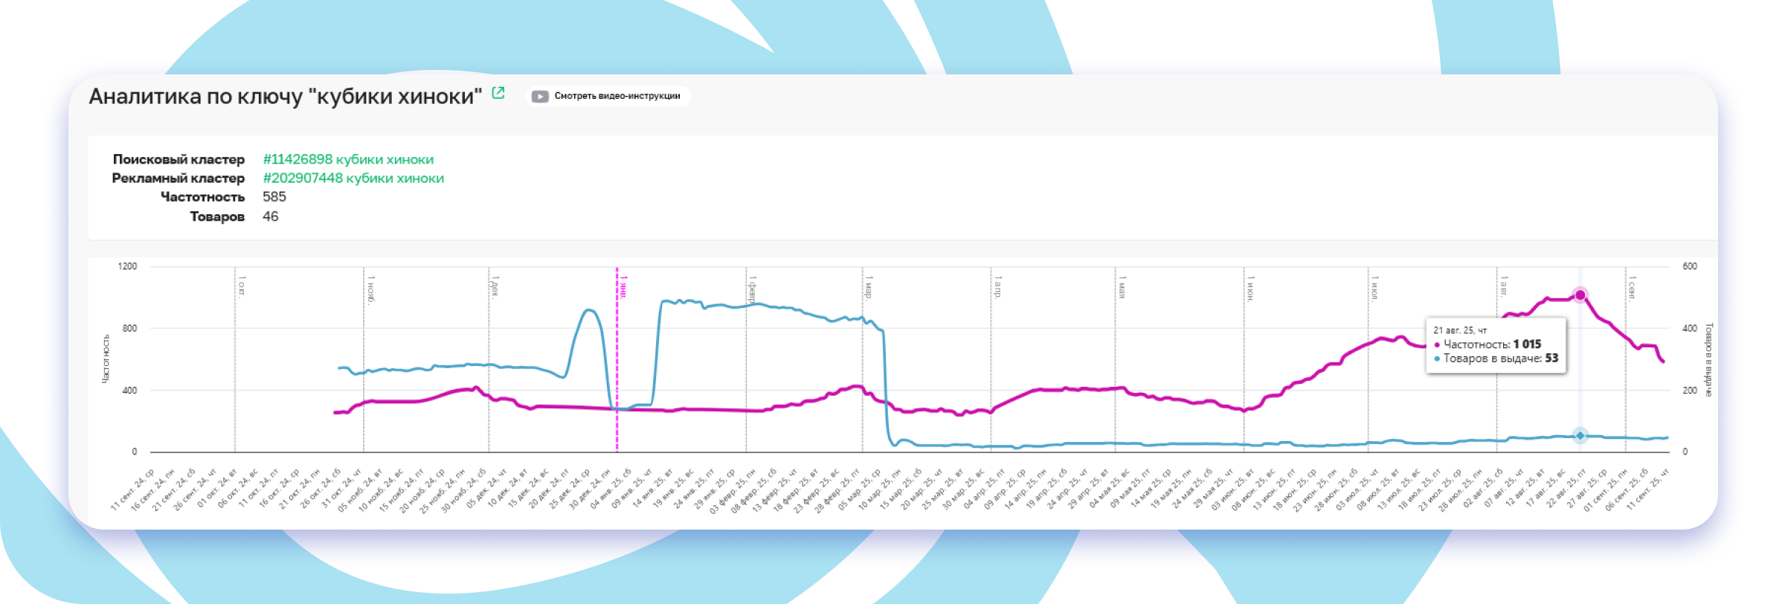Open the external link icon beside the title

498,93
